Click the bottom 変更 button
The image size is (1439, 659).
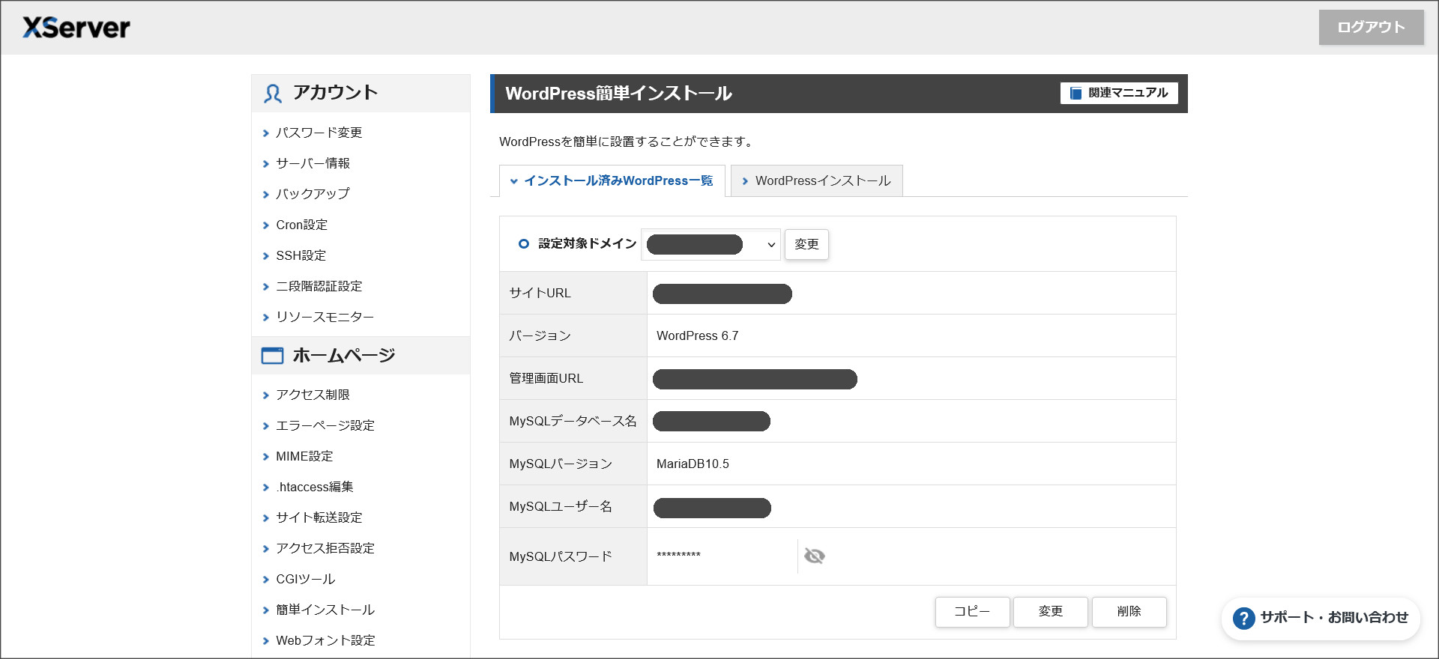(x=1050, y=612)
